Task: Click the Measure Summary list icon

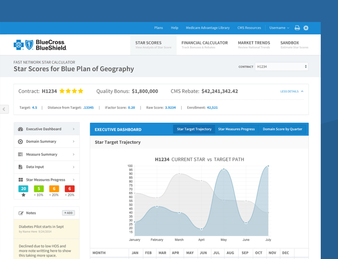Action: (x=20, y=155)
